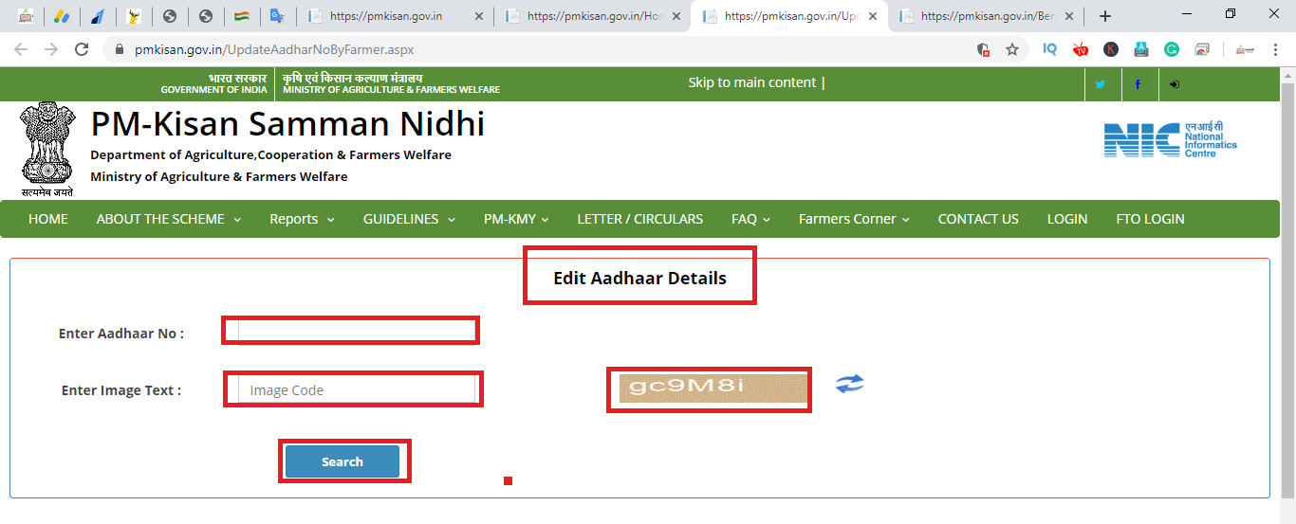Reload the page
This screenshot has height=524, width=1296.
click(82, 49)
